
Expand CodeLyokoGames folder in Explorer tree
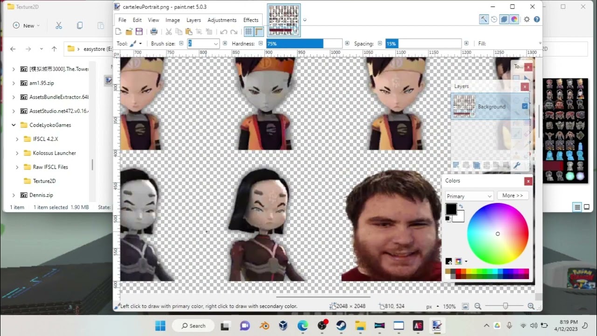click(x=14, y=125)
